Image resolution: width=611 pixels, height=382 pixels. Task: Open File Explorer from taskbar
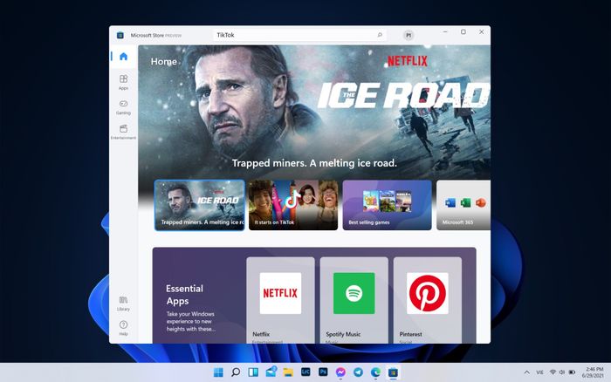[x=288, y=372]
